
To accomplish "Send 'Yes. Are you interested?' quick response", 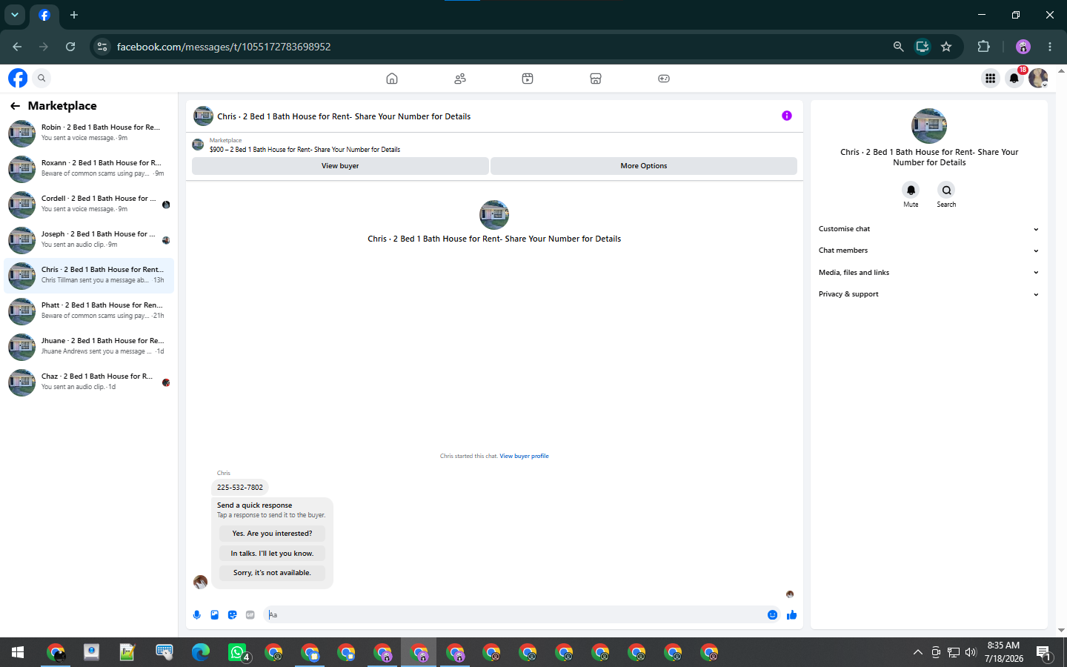I will 272,534.
